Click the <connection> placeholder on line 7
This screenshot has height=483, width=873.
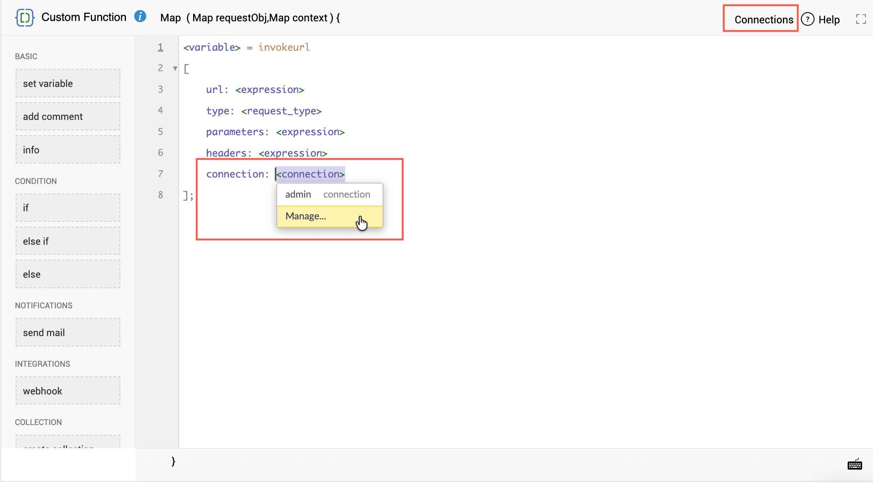coord(310,174)
